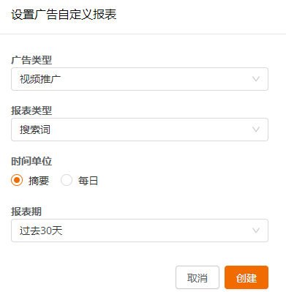Open the 搜索词 report type combo box

pyautogui.click(x=140, y=130)
